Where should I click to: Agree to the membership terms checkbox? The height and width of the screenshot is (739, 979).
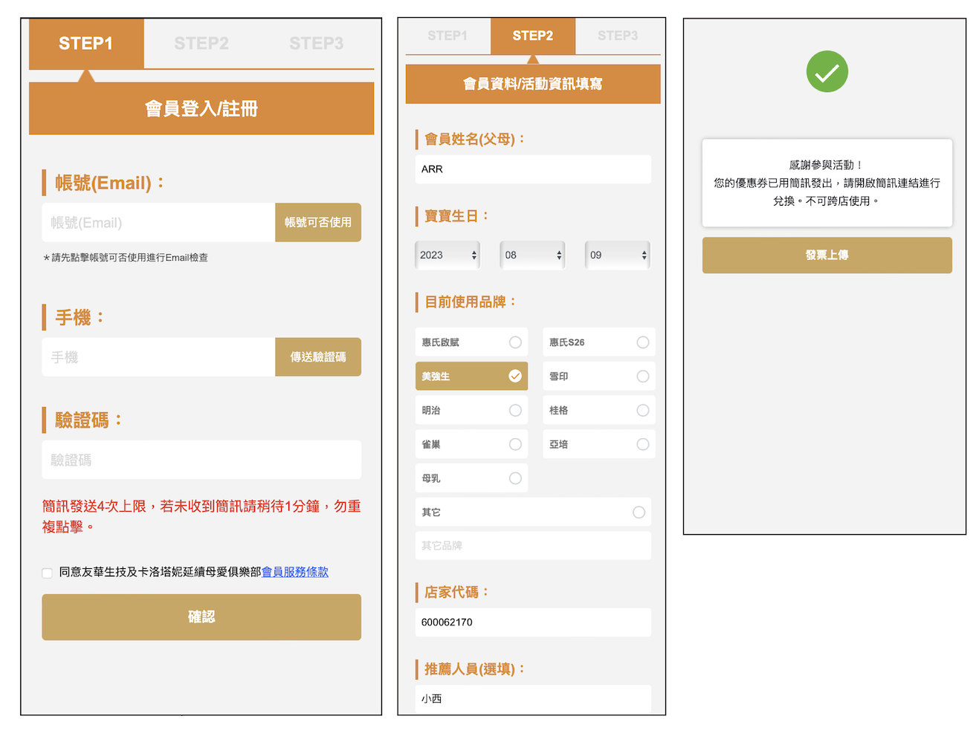tap(48, 573)
